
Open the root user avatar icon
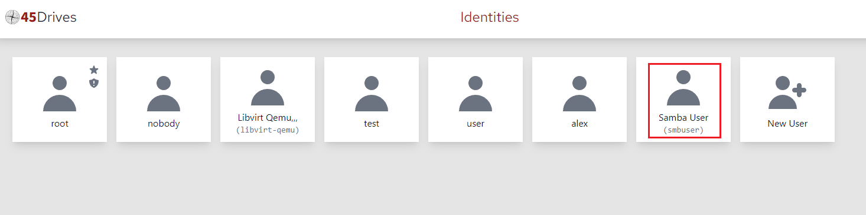[x=60, y=94]
